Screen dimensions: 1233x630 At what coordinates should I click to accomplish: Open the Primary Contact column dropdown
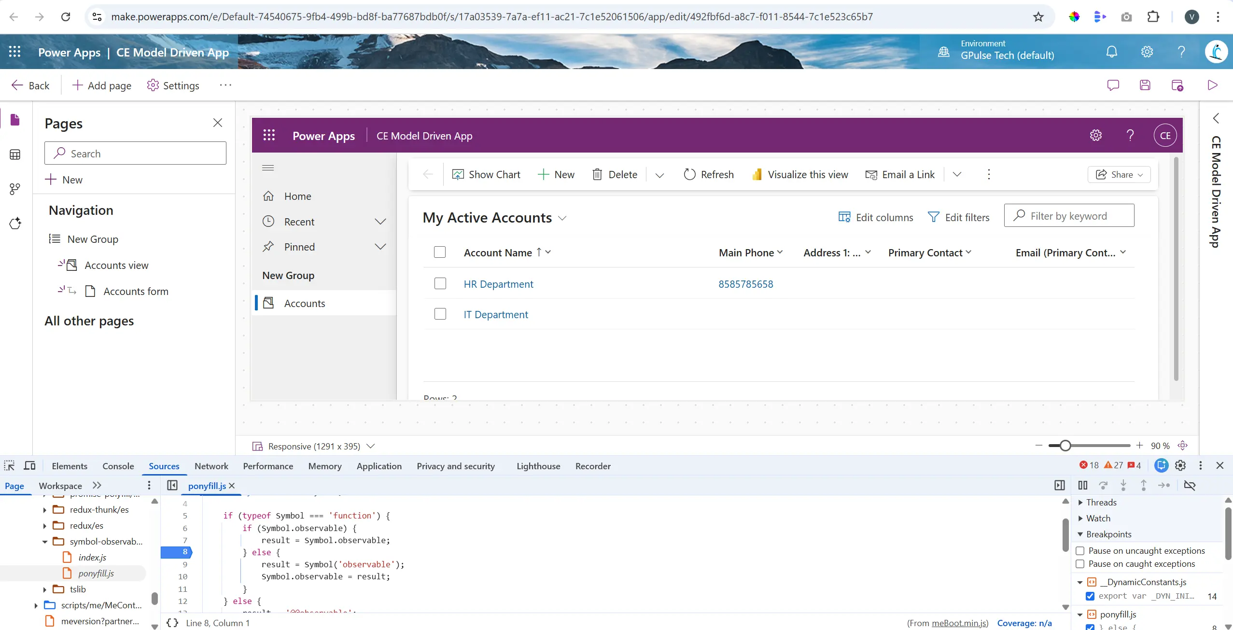tap(968, 252)
